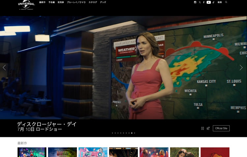
Task: Open Universal's YouTube channel
Action: pos(208,2)
